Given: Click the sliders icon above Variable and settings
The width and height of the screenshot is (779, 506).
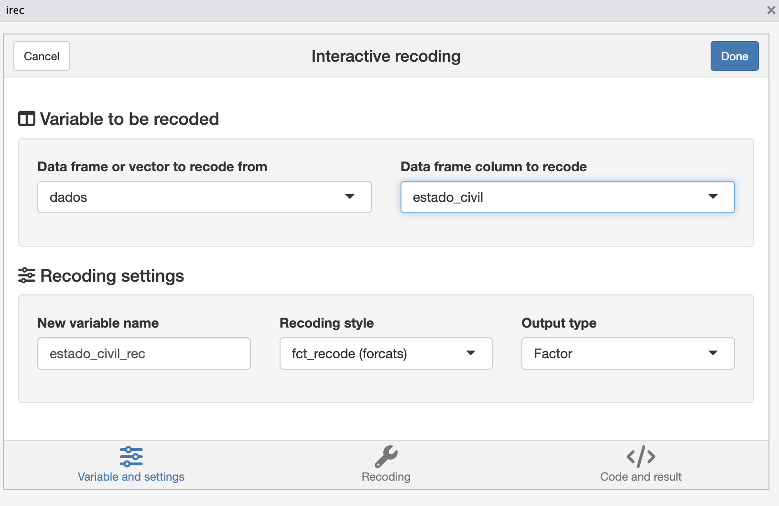Looking at the screenshot, I should (x=131, y=456).
